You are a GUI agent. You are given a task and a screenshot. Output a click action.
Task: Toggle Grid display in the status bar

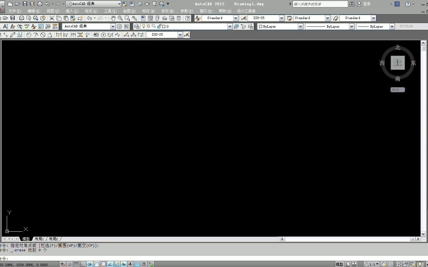76,264
